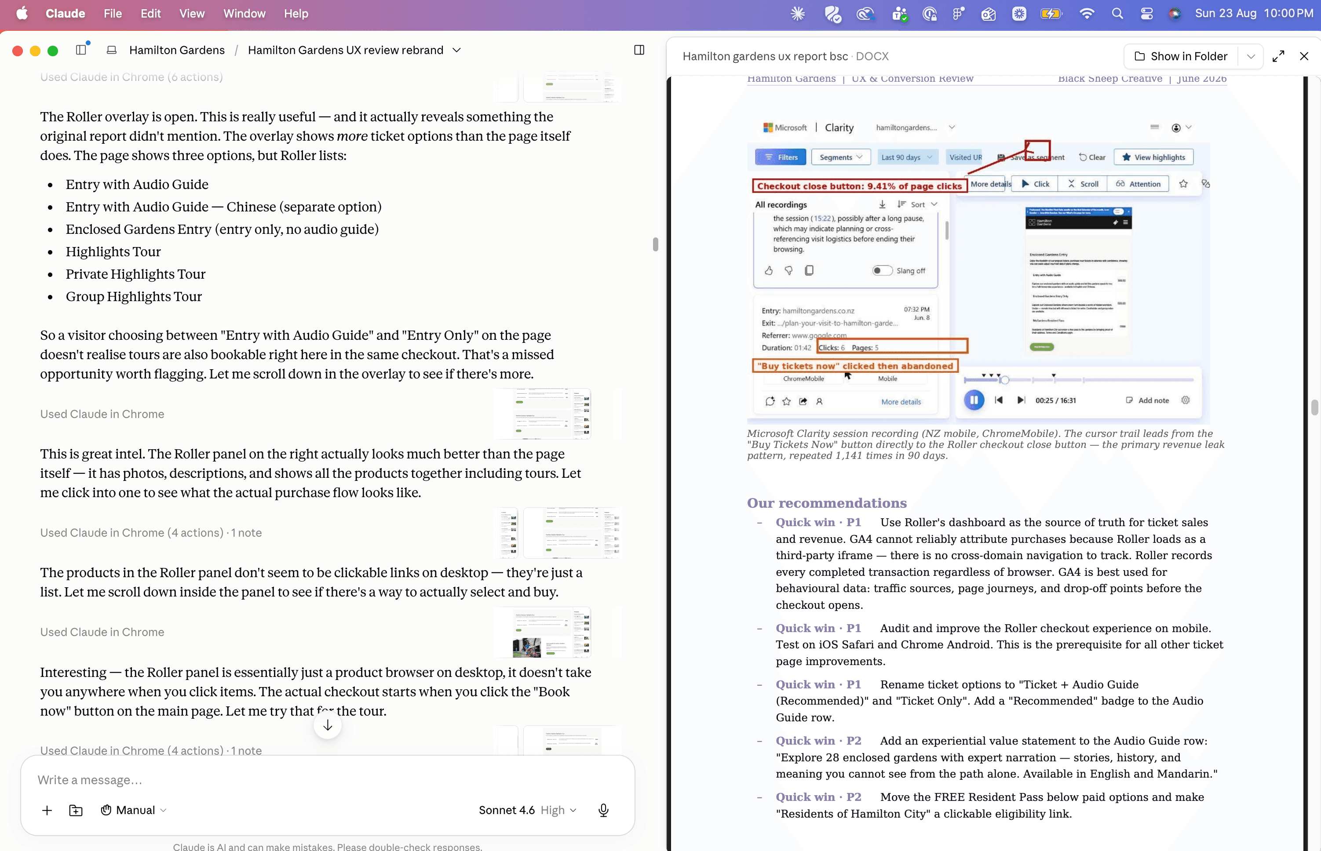
Task: Skip to next recording in Clarity
Action: (x=1021, y=400)
